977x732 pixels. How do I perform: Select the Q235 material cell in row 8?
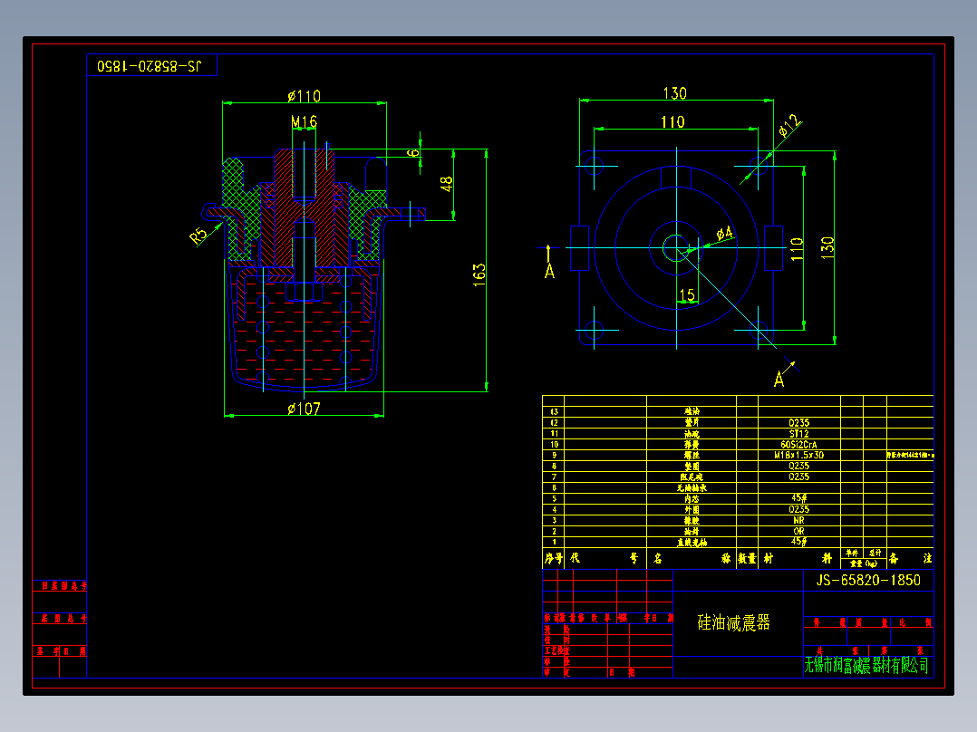(798, 466)
